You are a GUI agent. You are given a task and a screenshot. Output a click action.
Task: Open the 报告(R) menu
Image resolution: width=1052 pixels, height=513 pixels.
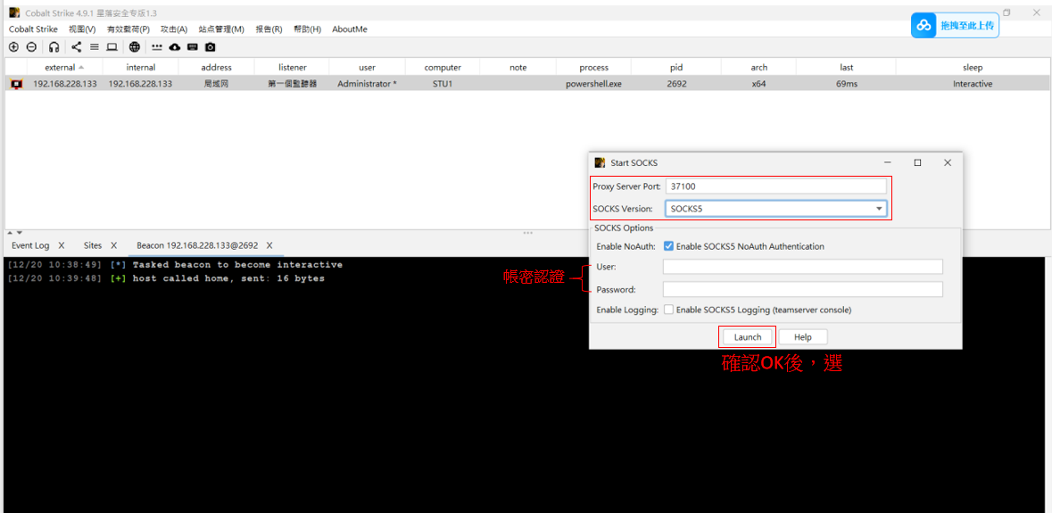pyautogui.click(x=269, y=29)
